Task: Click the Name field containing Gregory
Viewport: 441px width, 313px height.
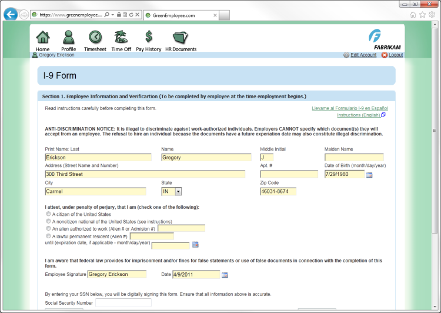Action: [x=206, y=157]
